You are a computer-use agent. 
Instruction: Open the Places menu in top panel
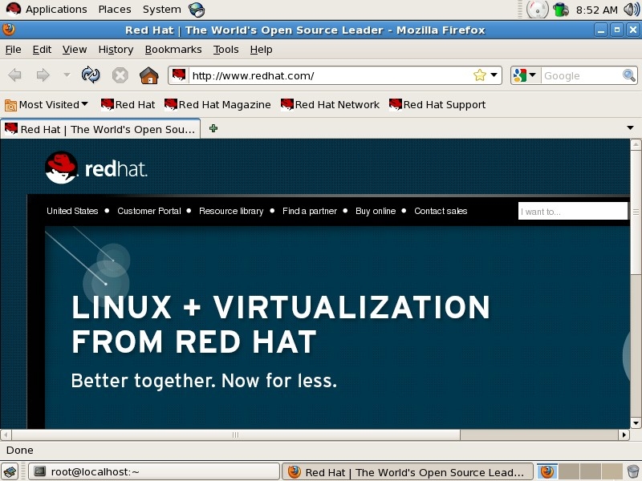click(115, 10)
